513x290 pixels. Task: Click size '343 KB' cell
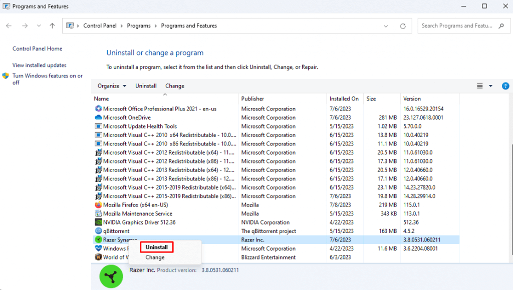389,213
